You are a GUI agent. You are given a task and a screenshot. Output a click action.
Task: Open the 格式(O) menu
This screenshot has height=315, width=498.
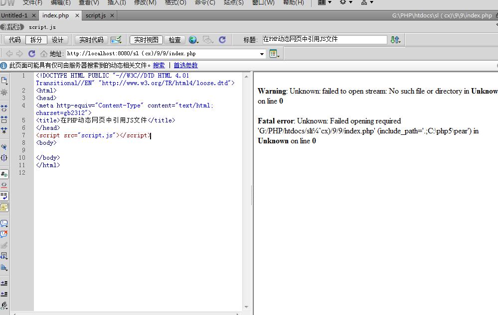click(x=175, y=2)
